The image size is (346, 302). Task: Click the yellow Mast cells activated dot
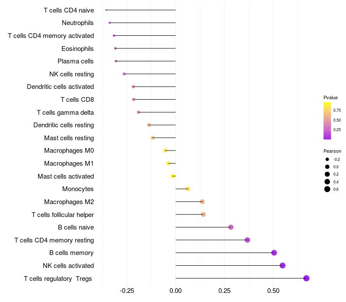[x=173, y=176]
